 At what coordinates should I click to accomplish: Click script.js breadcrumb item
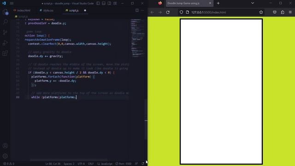pyautogui.click(x=22, y=17)
